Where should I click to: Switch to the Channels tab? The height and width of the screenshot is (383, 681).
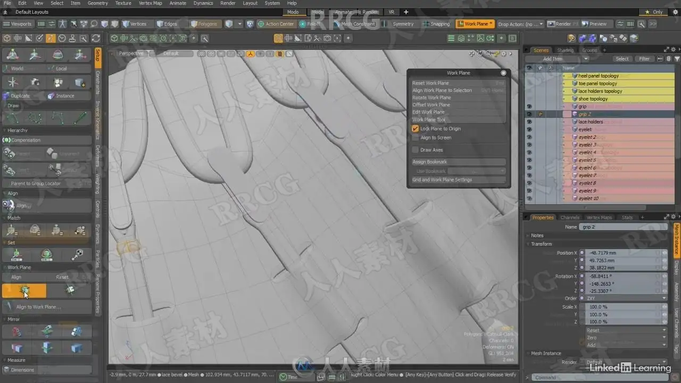coord(570,218)
